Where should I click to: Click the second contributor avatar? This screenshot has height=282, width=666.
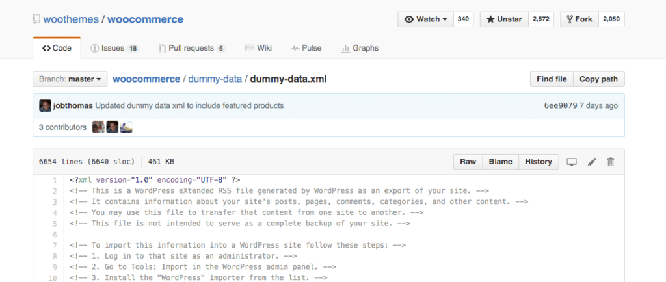click(112, 127)
